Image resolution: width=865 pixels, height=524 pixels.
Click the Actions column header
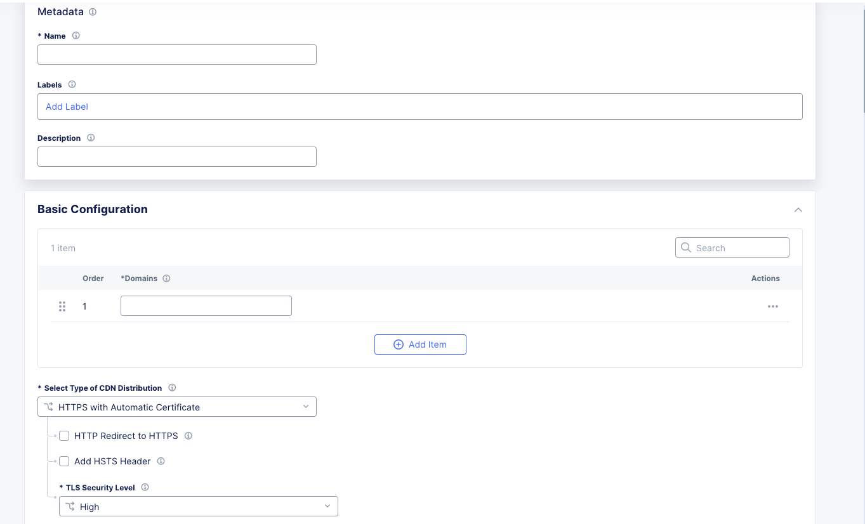765,278
